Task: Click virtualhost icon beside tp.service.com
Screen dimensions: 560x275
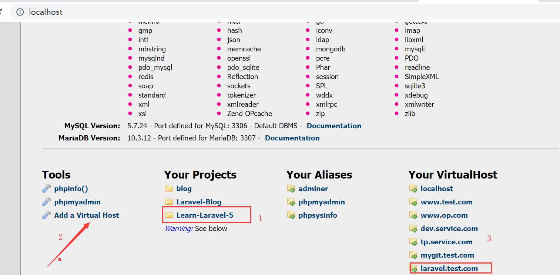Action: click(413, 242)
